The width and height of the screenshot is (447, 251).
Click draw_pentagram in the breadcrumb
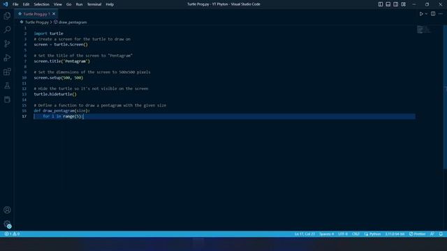coord(73,22)
